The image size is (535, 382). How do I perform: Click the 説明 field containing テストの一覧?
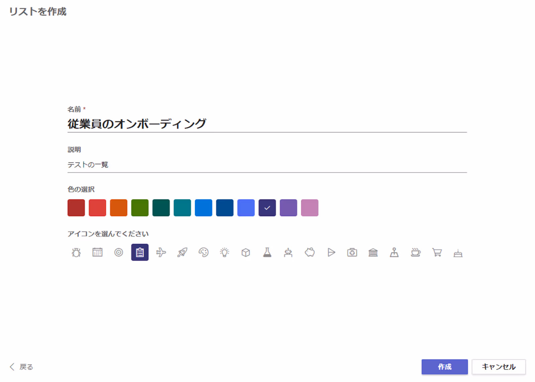point(267,165)
